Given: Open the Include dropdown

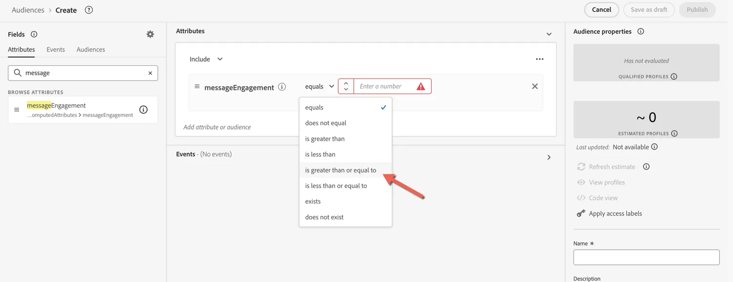Looking at the screenshot, I should click(x=206, y=59).
